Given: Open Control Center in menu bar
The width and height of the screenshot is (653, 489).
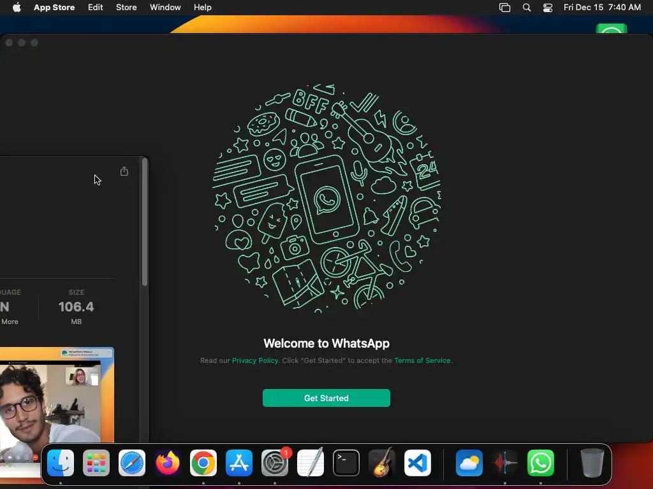Looking at the screenshot, I should point(548,8).
